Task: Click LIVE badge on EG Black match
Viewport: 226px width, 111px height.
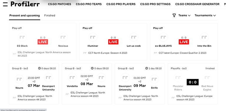Action: point(43,42)
